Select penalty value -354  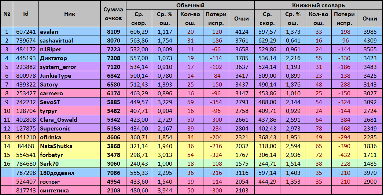[x=216, y=102]
